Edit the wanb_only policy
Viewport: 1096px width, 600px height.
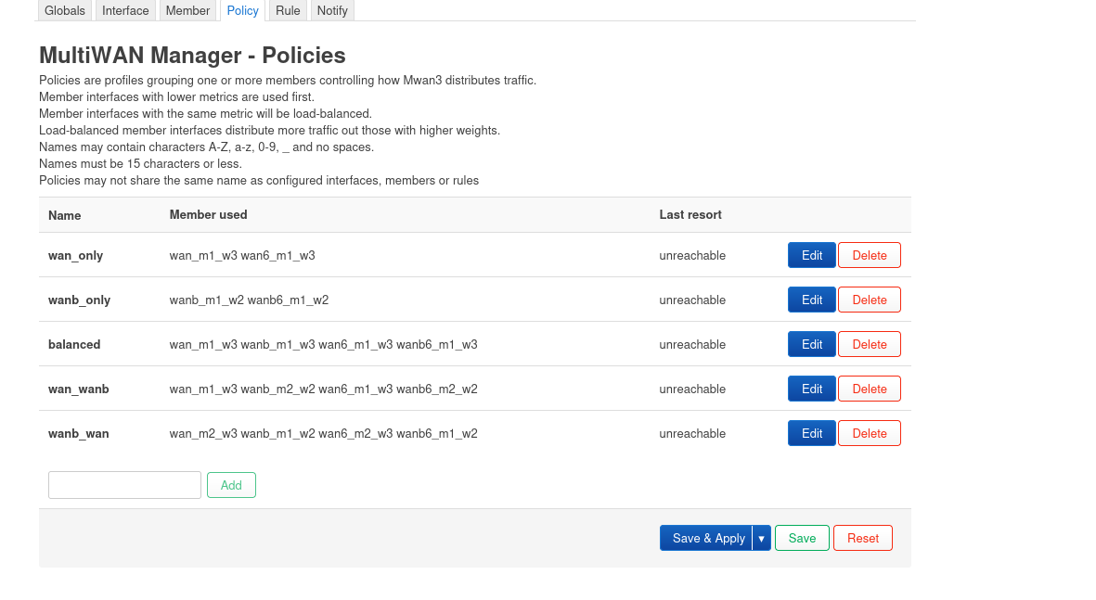[x=811, y=300]
